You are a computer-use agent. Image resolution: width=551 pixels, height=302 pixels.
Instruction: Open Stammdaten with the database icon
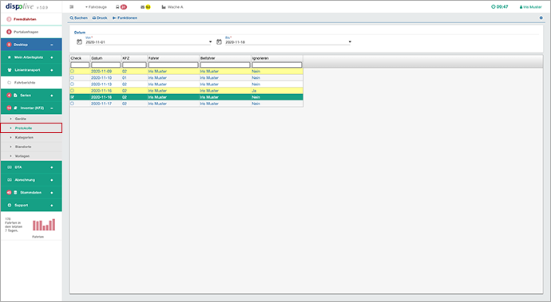[31, 193]
